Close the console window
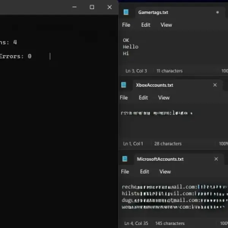This screenshot has height=228, width=228. click(x=109, y=7)
